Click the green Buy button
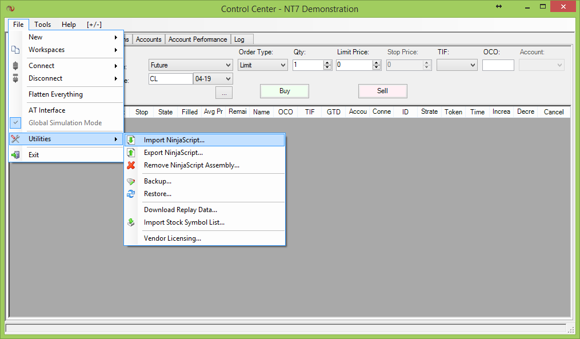Viewport: 580px width, 339px height. [285, 91]
